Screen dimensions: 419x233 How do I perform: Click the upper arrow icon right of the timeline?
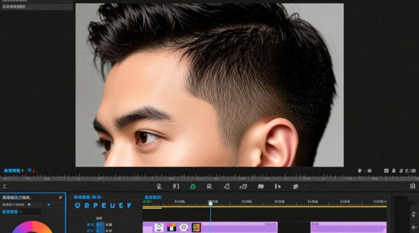[414, 214]
